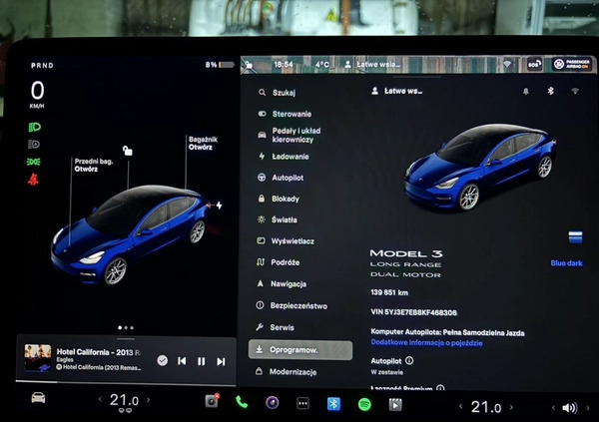Tap the 4°C temperature reading
Viewport: 599px width, 422px height.
[x=322, y=65]
